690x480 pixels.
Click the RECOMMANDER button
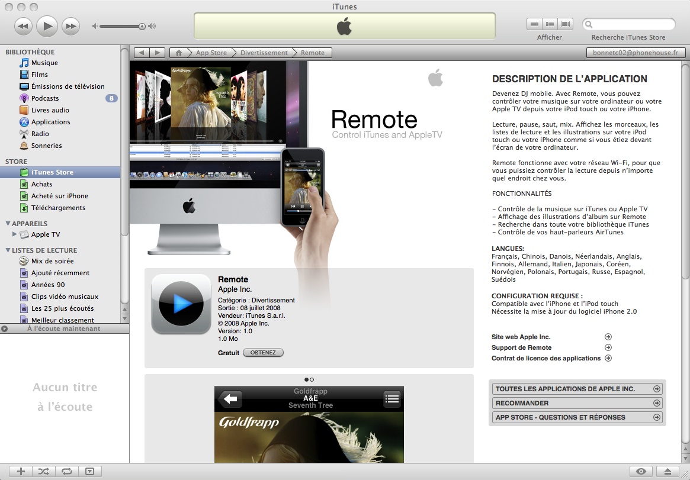click(x=577, y=403)
